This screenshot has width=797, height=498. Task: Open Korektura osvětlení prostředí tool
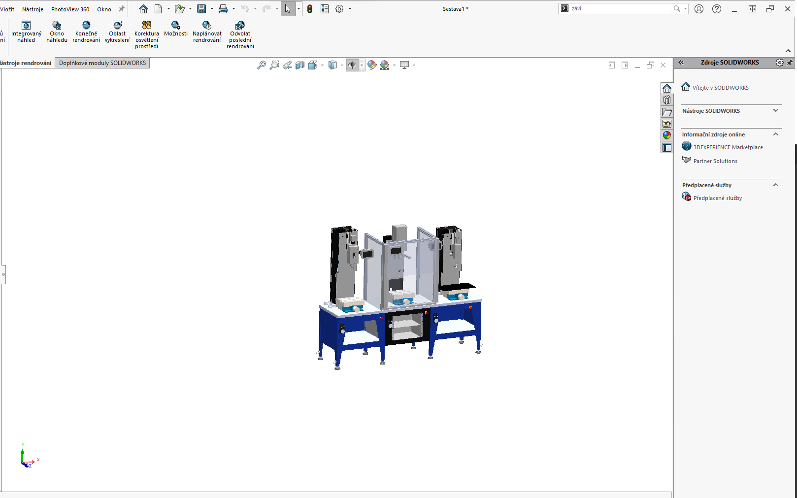tap(147, 35)
